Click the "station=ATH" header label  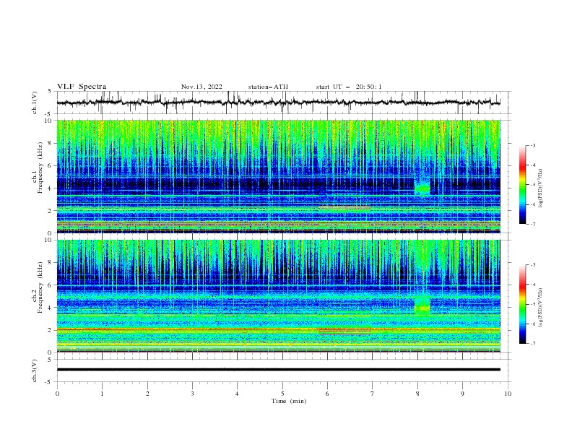[268, 87]
